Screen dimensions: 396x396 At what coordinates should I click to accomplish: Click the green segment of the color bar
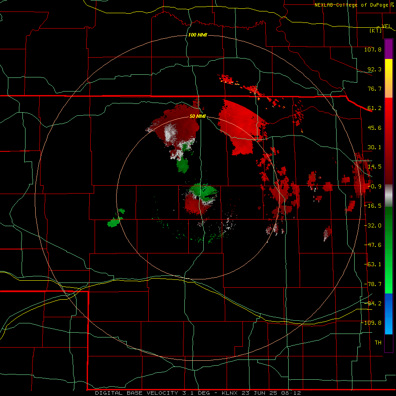[389, 250]
